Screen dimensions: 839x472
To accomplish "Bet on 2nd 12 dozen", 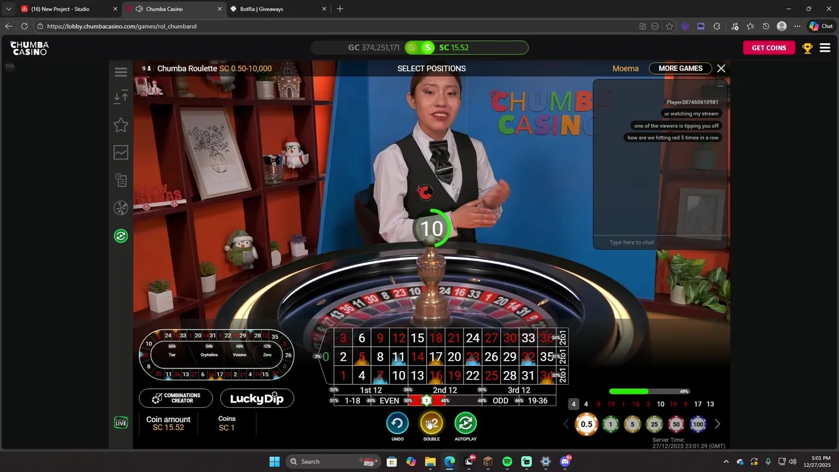I will [444, 390].
